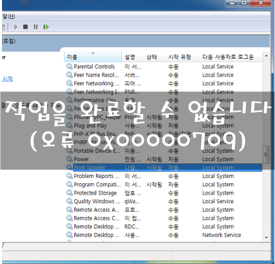Select the Program Compati... service gear icon

[70, 184]
